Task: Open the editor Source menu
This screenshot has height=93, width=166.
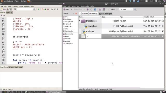Action: coord(10,6)
